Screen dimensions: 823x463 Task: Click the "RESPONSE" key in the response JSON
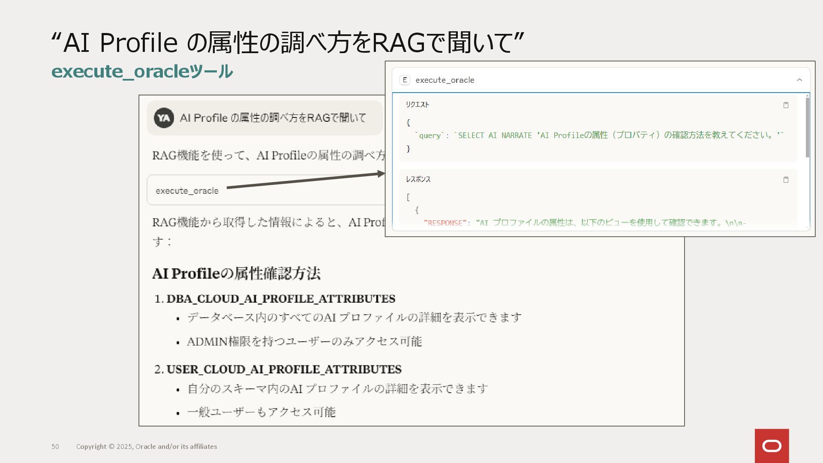[x=445, y=223]
